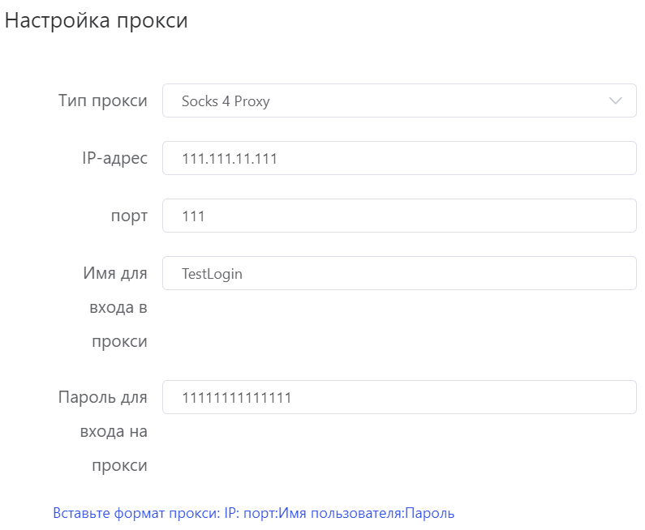This screenshot has width=645, height=530.
Task: Click the empty right end of the port field
Action: click(x=584, y=216)
